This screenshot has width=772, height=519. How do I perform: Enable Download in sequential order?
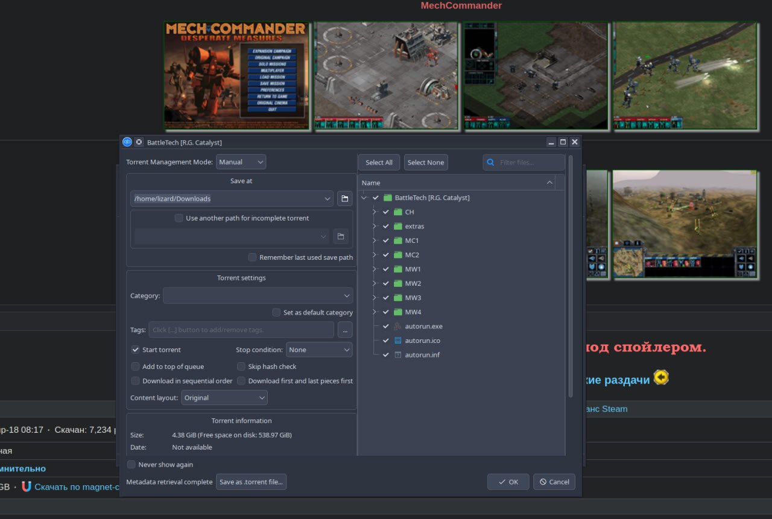click(x=136, y=381)
